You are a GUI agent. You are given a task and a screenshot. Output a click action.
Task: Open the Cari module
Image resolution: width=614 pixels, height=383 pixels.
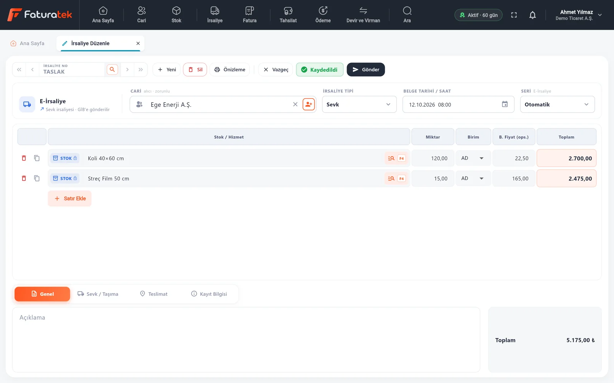(x=142, y=15)
